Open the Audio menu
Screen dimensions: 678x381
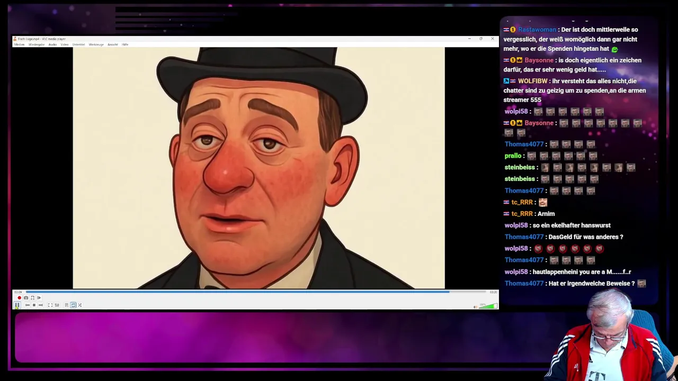52,44
